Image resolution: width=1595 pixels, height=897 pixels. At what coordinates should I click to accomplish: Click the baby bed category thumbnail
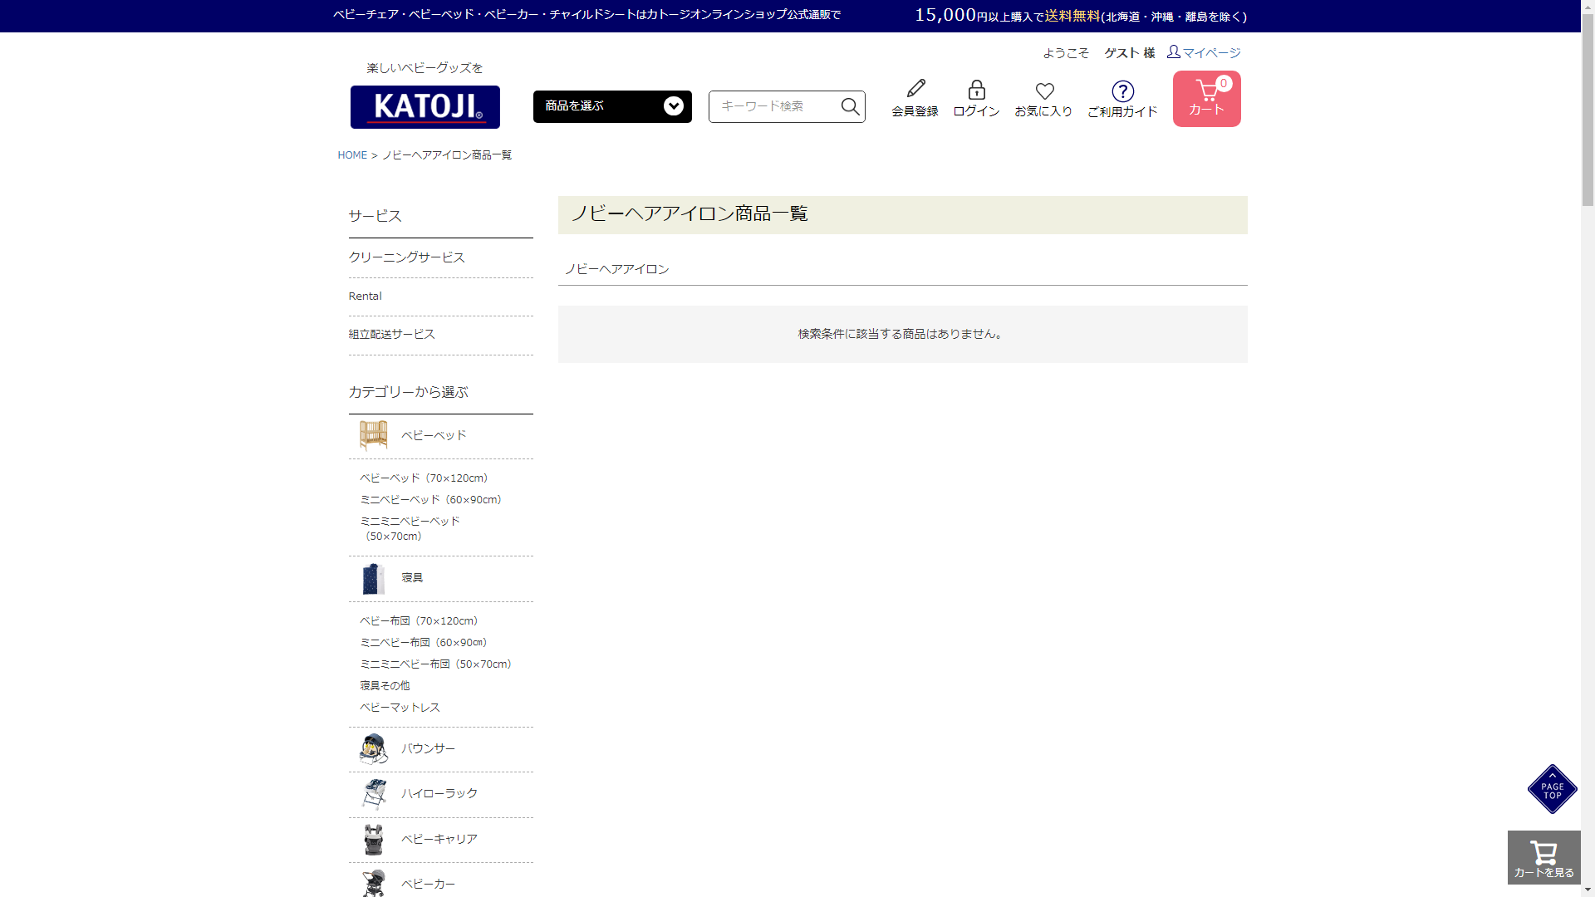(x=373, y=435)
